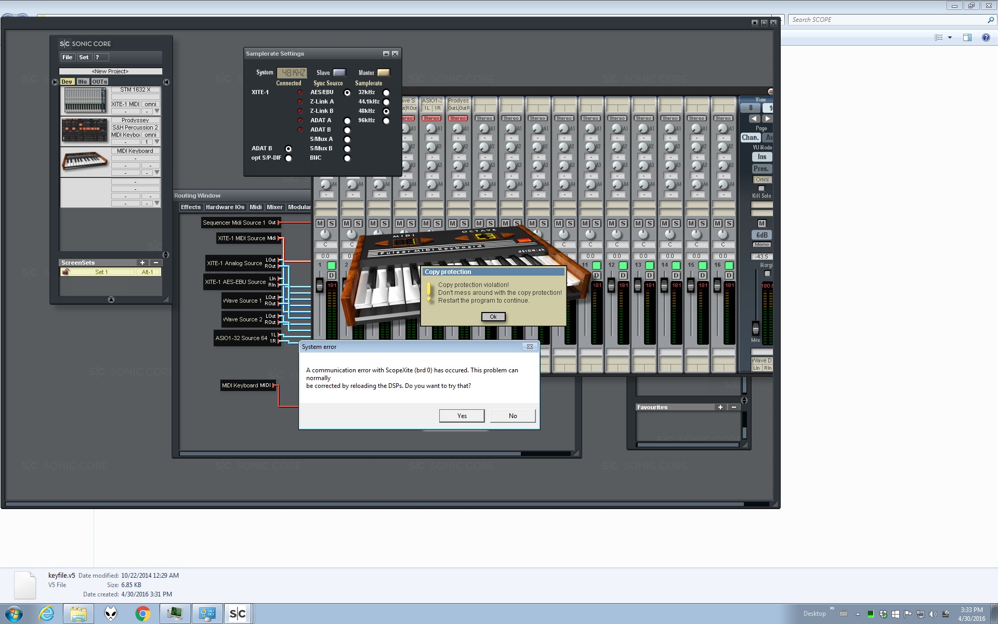Select BNC sync source radio button
Screen dimensions: 998x624
[347, 158]
